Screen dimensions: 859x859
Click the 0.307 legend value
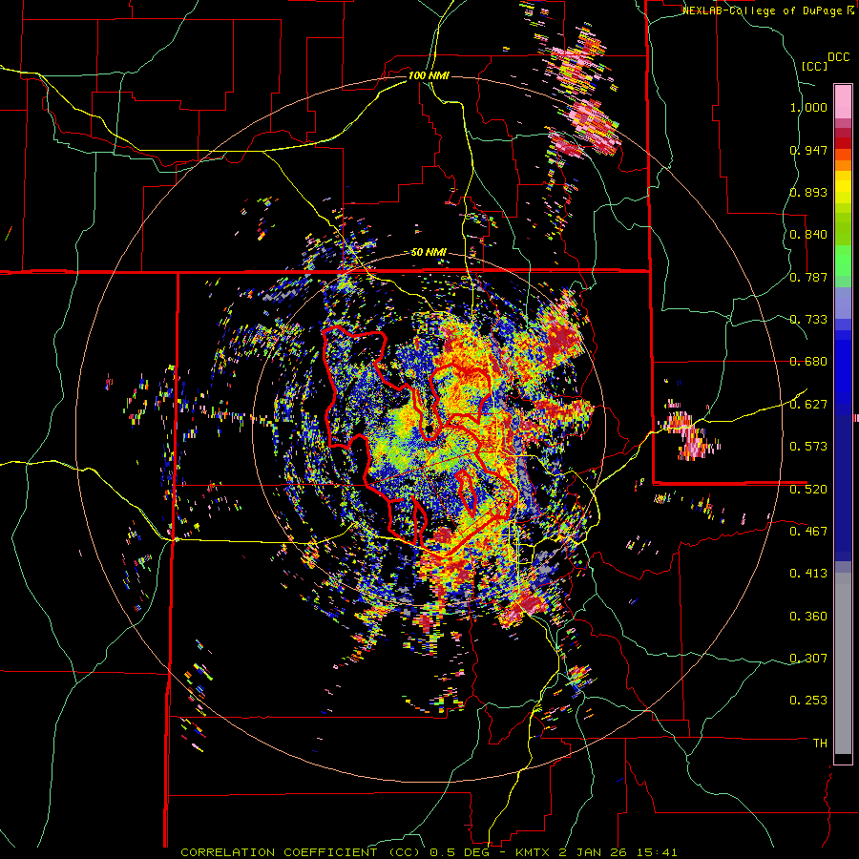point(808,659)
